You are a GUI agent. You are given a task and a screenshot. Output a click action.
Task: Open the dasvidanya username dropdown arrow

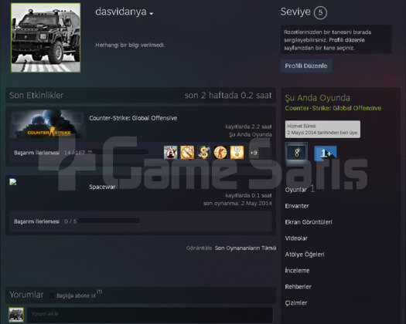(152, 14)
